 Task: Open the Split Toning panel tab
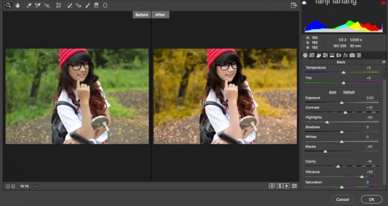point(332,55)
